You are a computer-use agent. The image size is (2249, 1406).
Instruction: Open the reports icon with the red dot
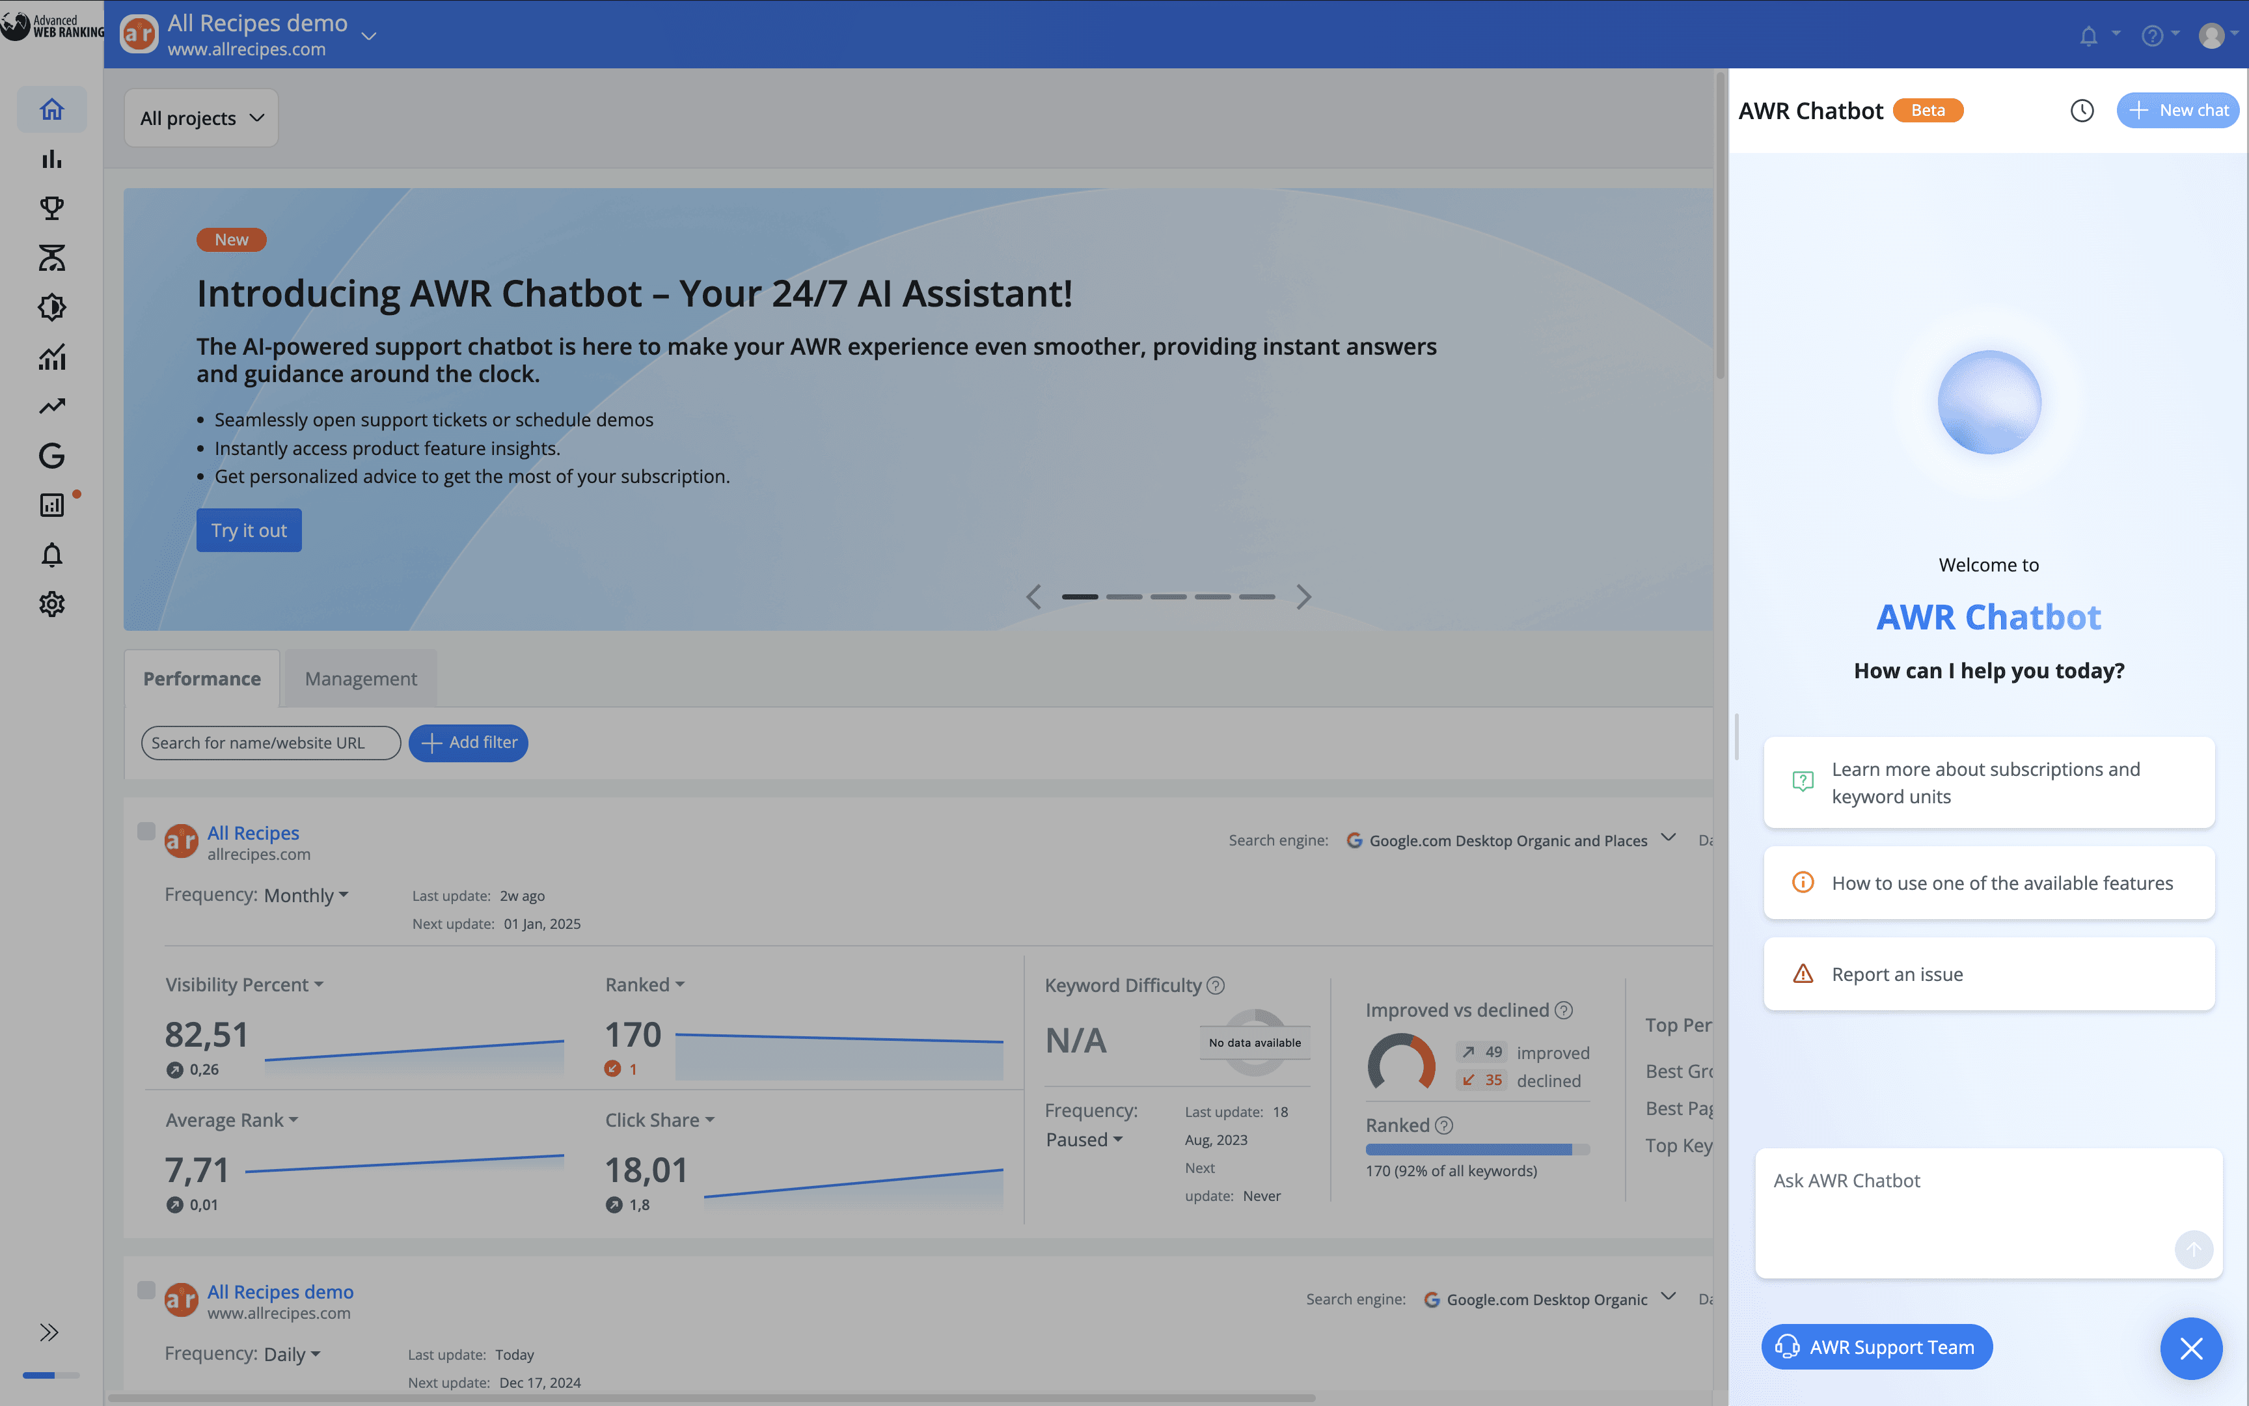[x=52, y=505]
